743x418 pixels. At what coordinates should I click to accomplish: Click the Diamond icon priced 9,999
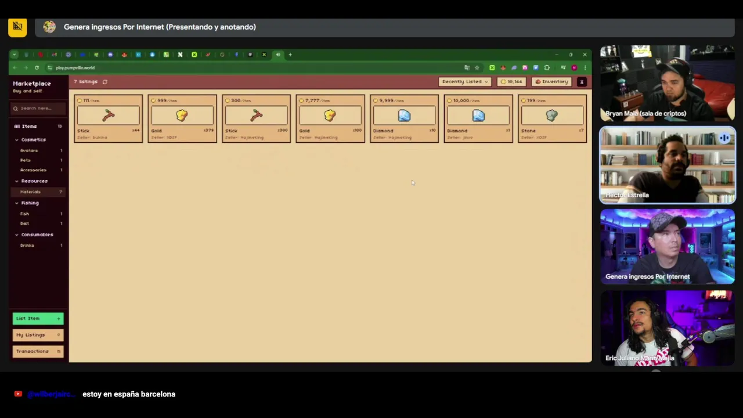405,116
